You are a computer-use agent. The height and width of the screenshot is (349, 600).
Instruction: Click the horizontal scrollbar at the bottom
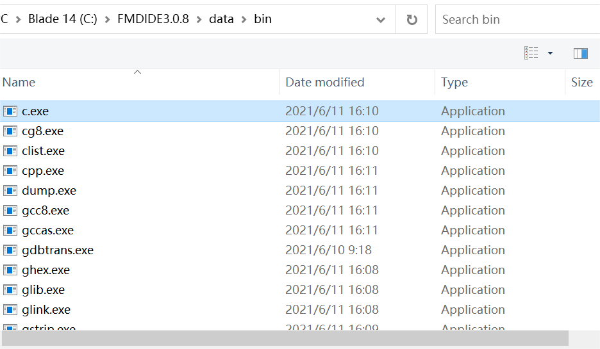[285, 338]
